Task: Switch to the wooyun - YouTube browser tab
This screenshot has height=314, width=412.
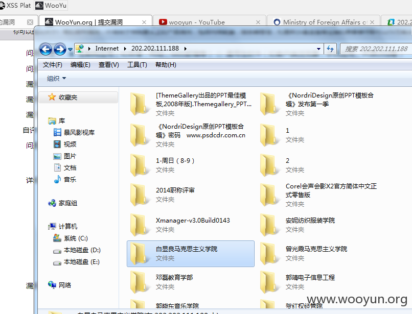Action: click(x=210, y=22)
